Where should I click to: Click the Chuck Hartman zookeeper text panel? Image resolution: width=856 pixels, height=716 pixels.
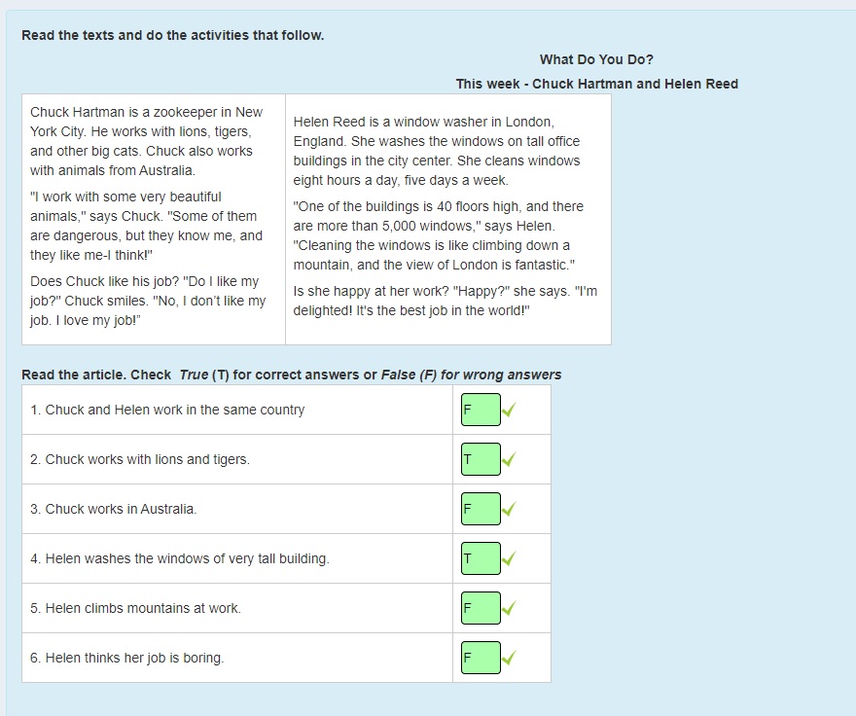(154, 219)
